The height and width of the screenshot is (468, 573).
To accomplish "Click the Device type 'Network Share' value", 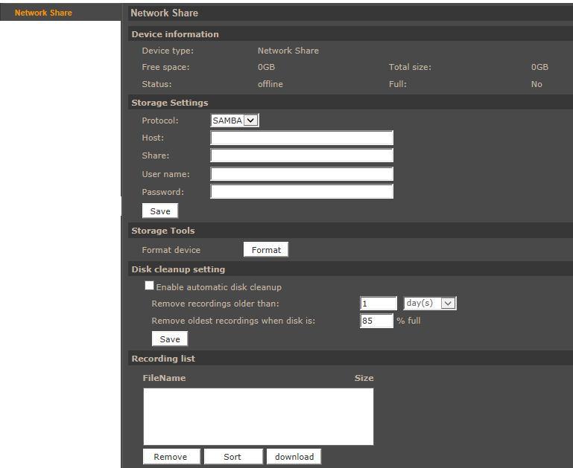I will click(288, 51).
